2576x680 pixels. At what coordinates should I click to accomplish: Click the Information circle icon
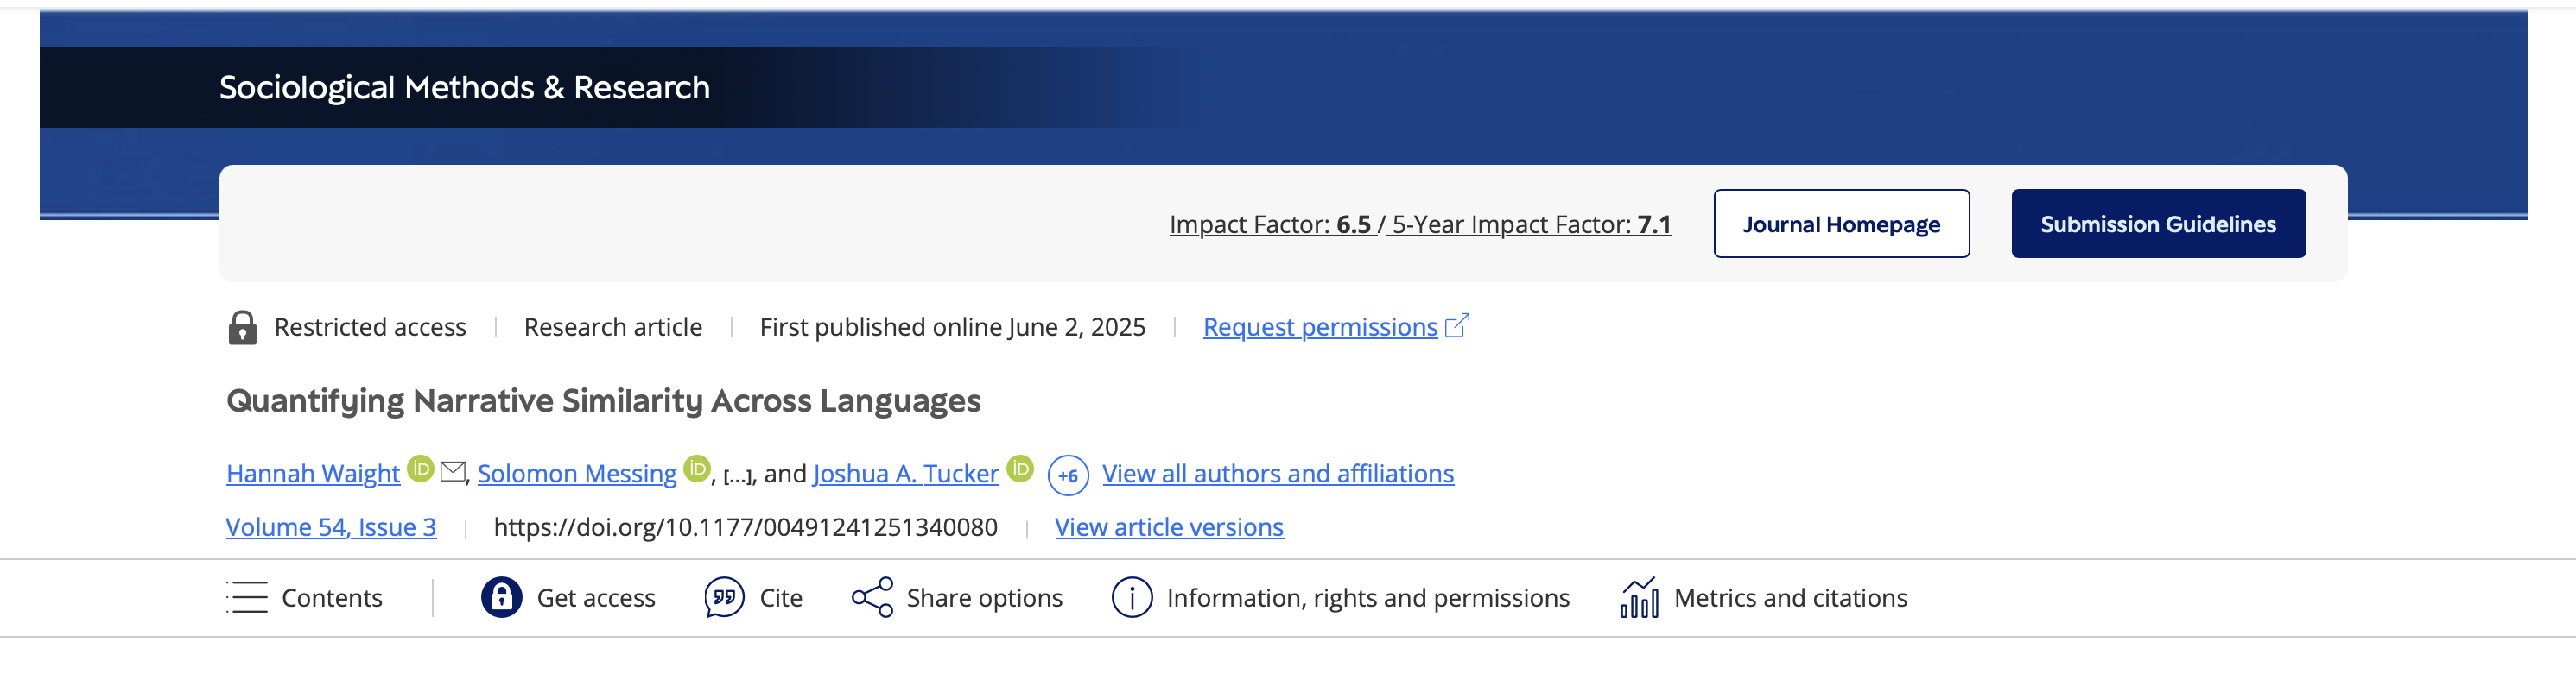tap(1132, 597)
